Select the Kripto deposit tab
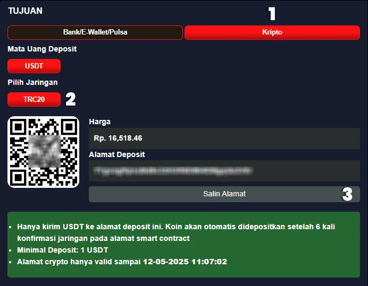 tap(272, 32)
